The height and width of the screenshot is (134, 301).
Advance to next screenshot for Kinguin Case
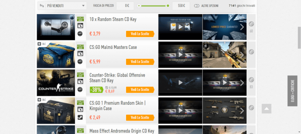[242, 110]
